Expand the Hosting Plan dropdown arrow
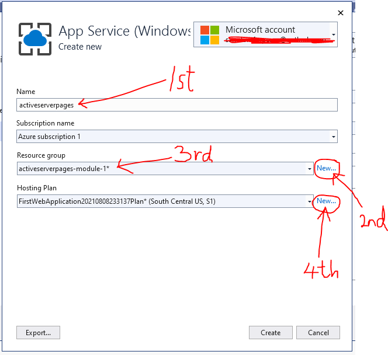Image resolution: width=388 pixels, height=355 pixels. tap(310, 201)
